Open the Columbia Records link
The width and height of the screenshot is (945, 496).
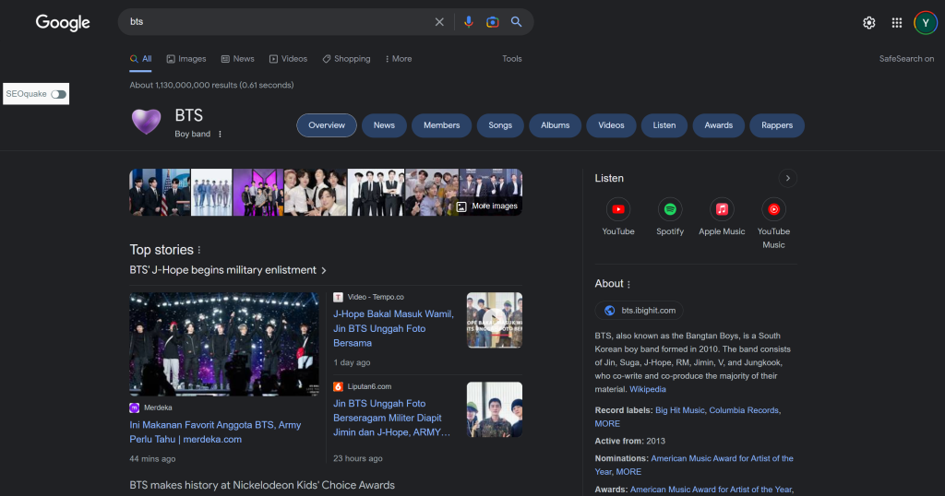744,410
